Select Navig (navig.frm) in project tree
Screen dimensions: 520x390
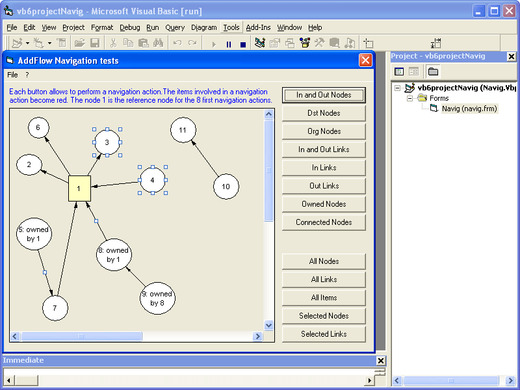tap(469, 109)
